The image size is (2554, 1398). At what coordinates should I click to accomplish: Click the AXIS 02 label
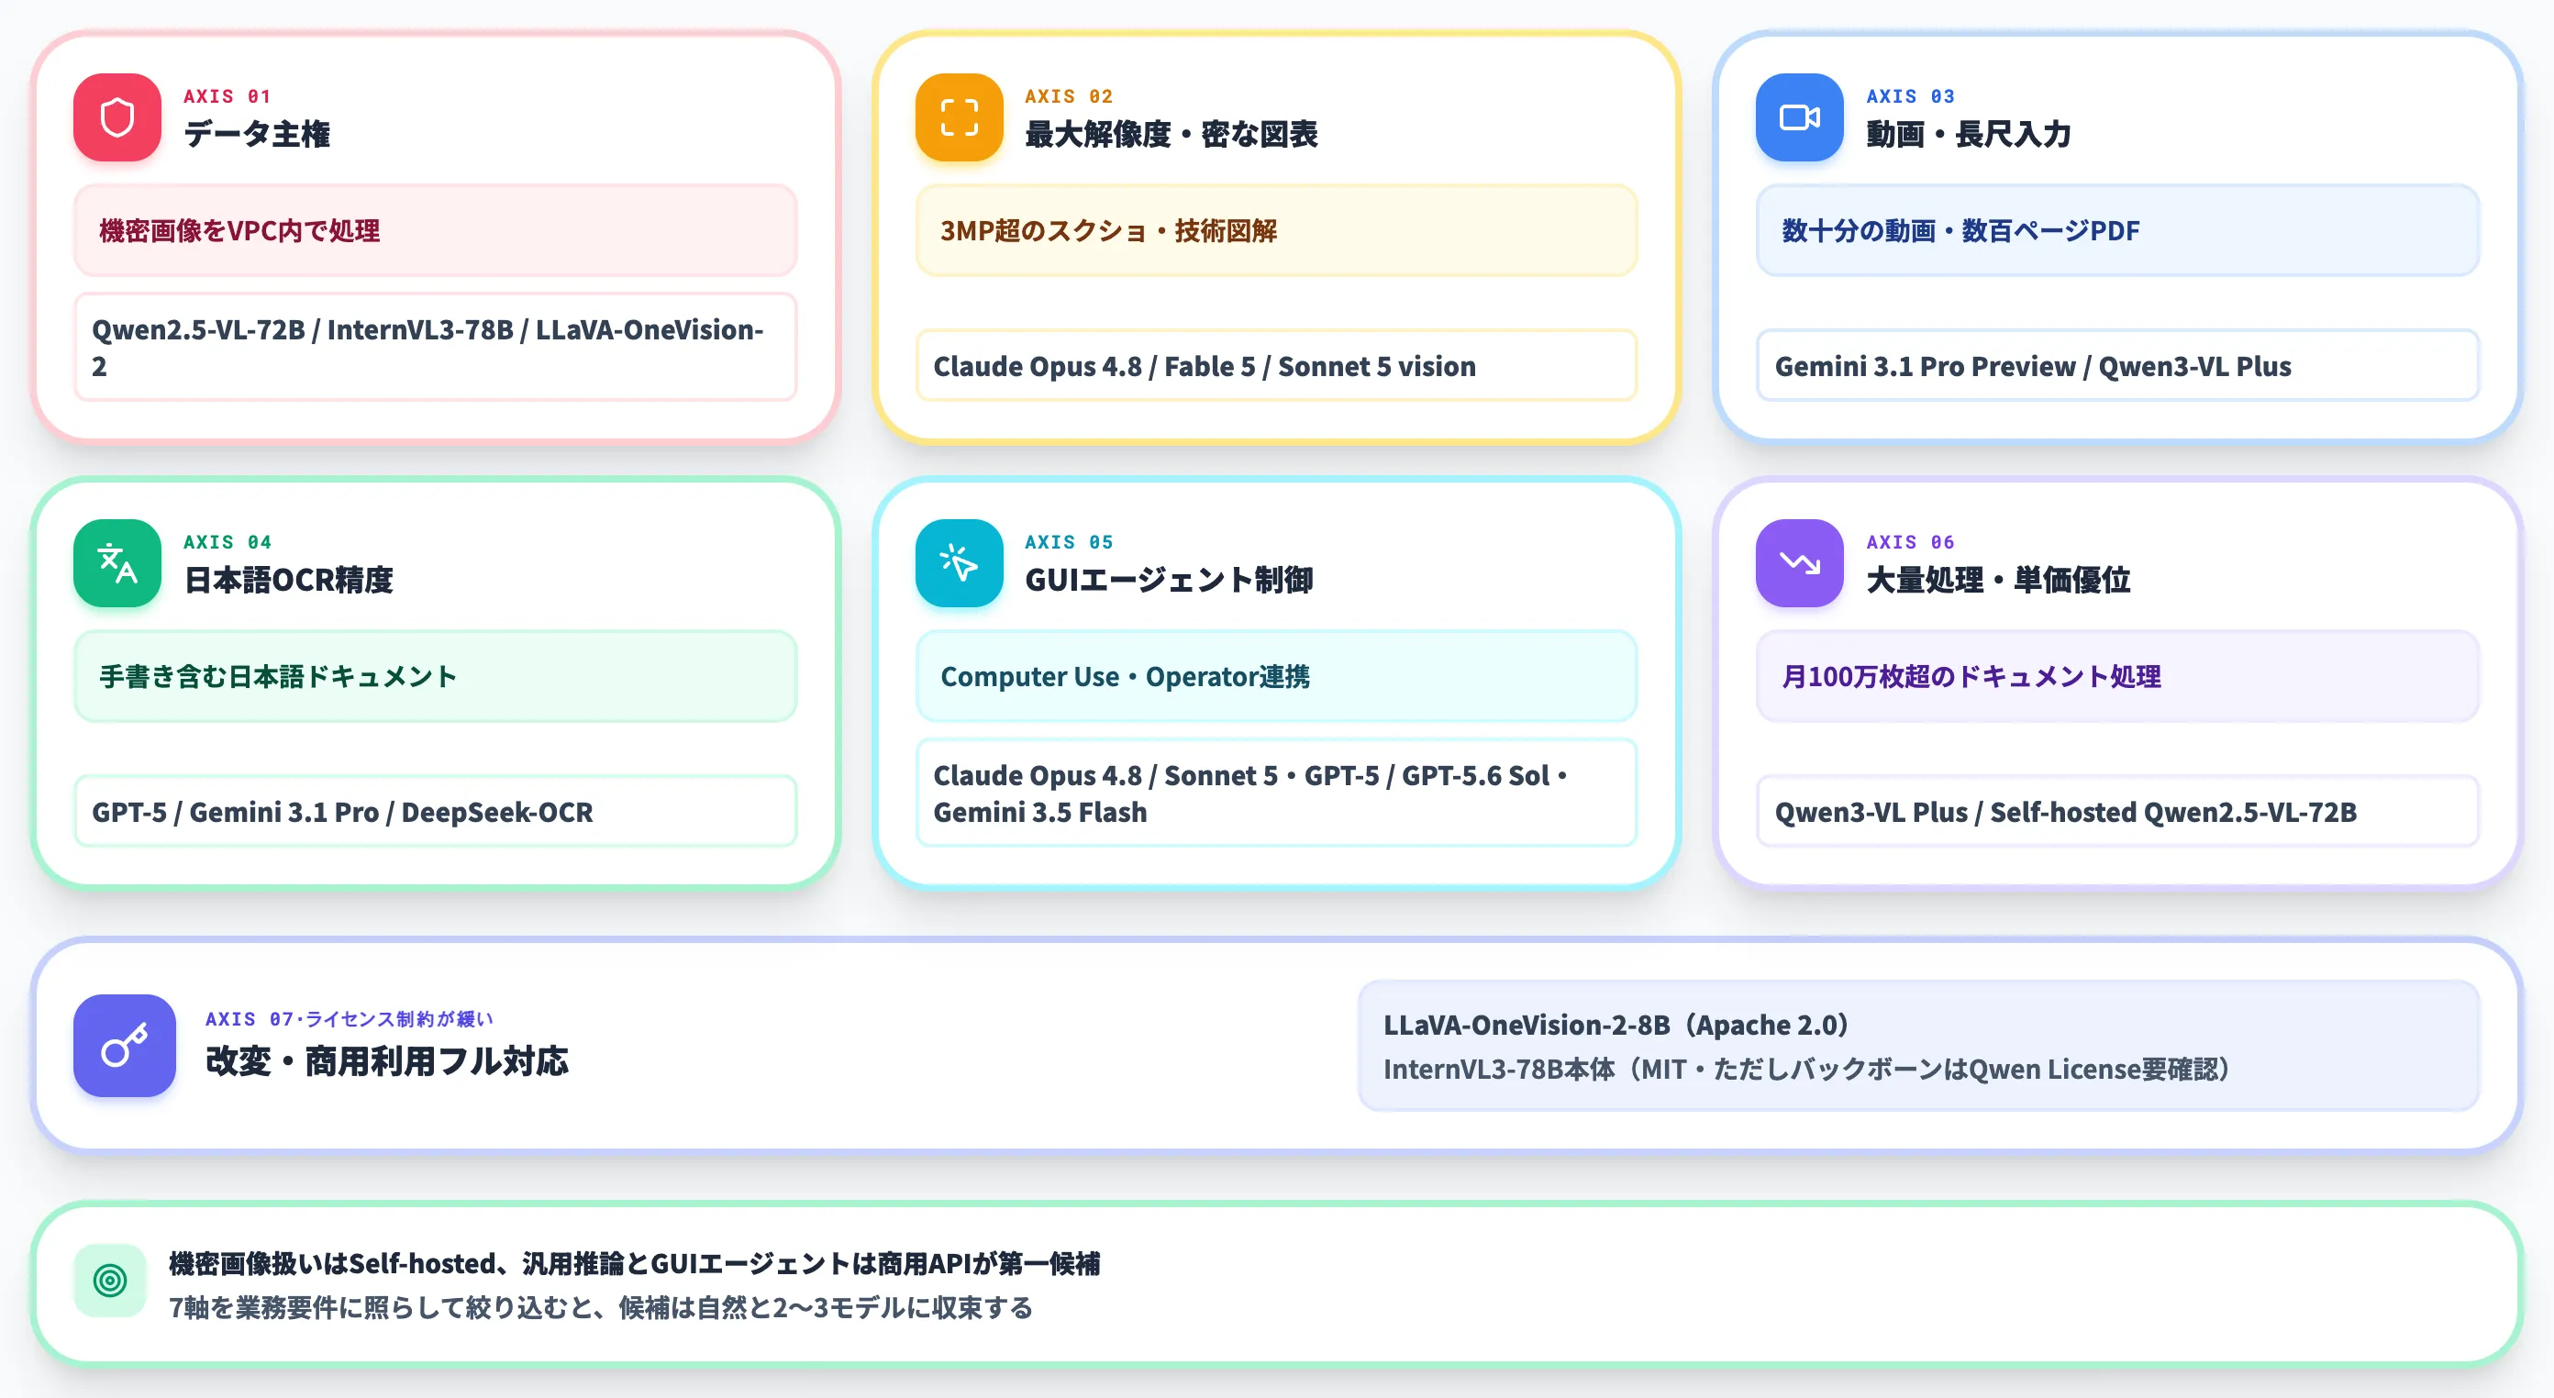(1069, 96)
